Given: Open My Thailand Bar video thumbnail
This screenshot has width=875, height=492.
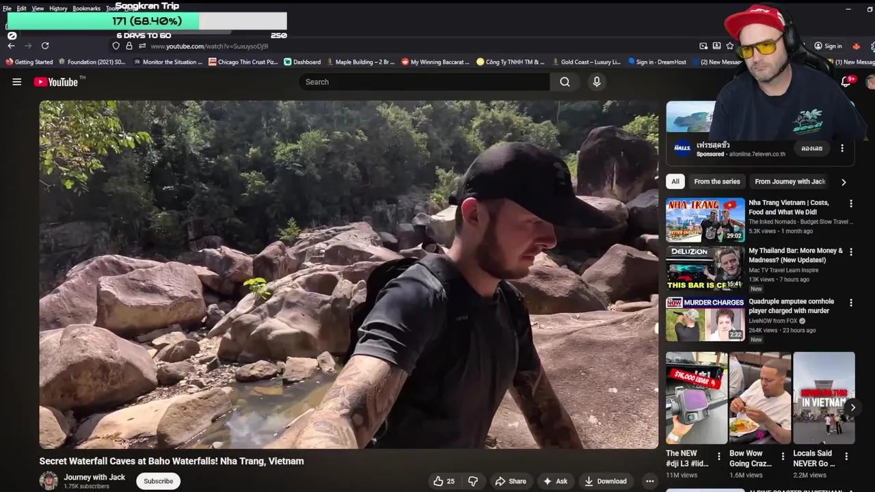Looking at the screenshot, I should coord(705,269).
